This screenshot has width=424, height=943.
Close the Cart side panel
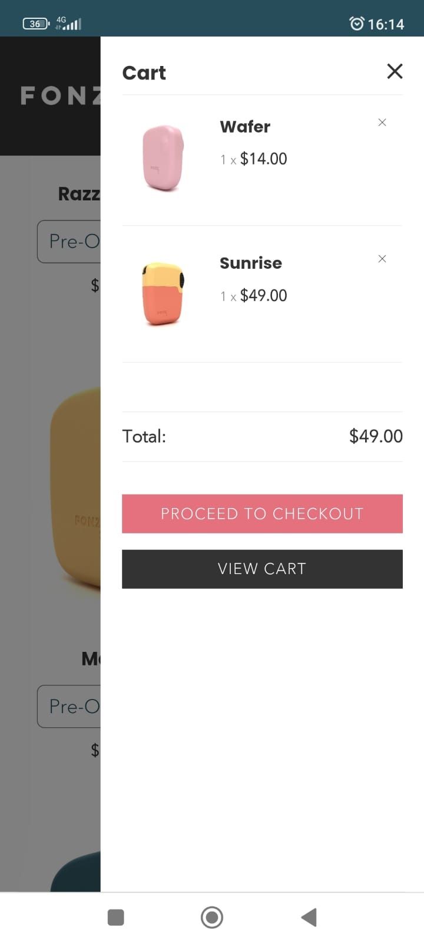(x=395, y=71)
